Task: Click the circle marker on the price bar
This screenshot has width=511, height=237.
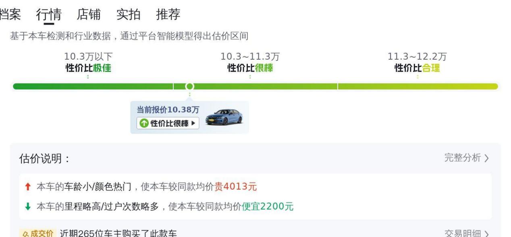Action: (189, 86)
